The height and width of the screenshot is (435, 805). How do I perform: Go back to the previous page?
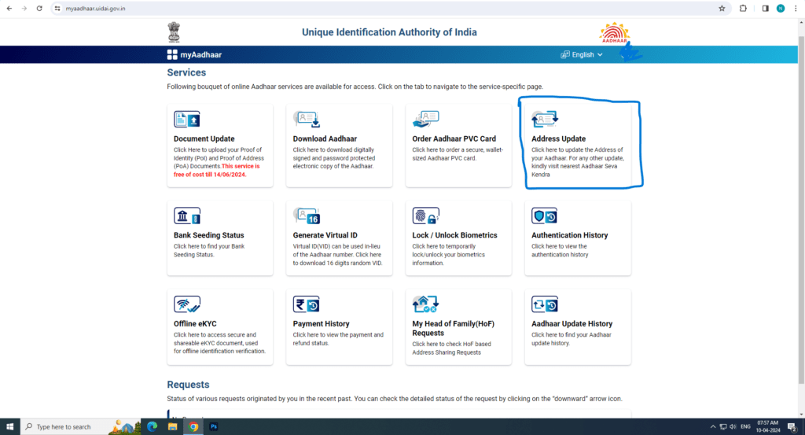click(9, 8)
